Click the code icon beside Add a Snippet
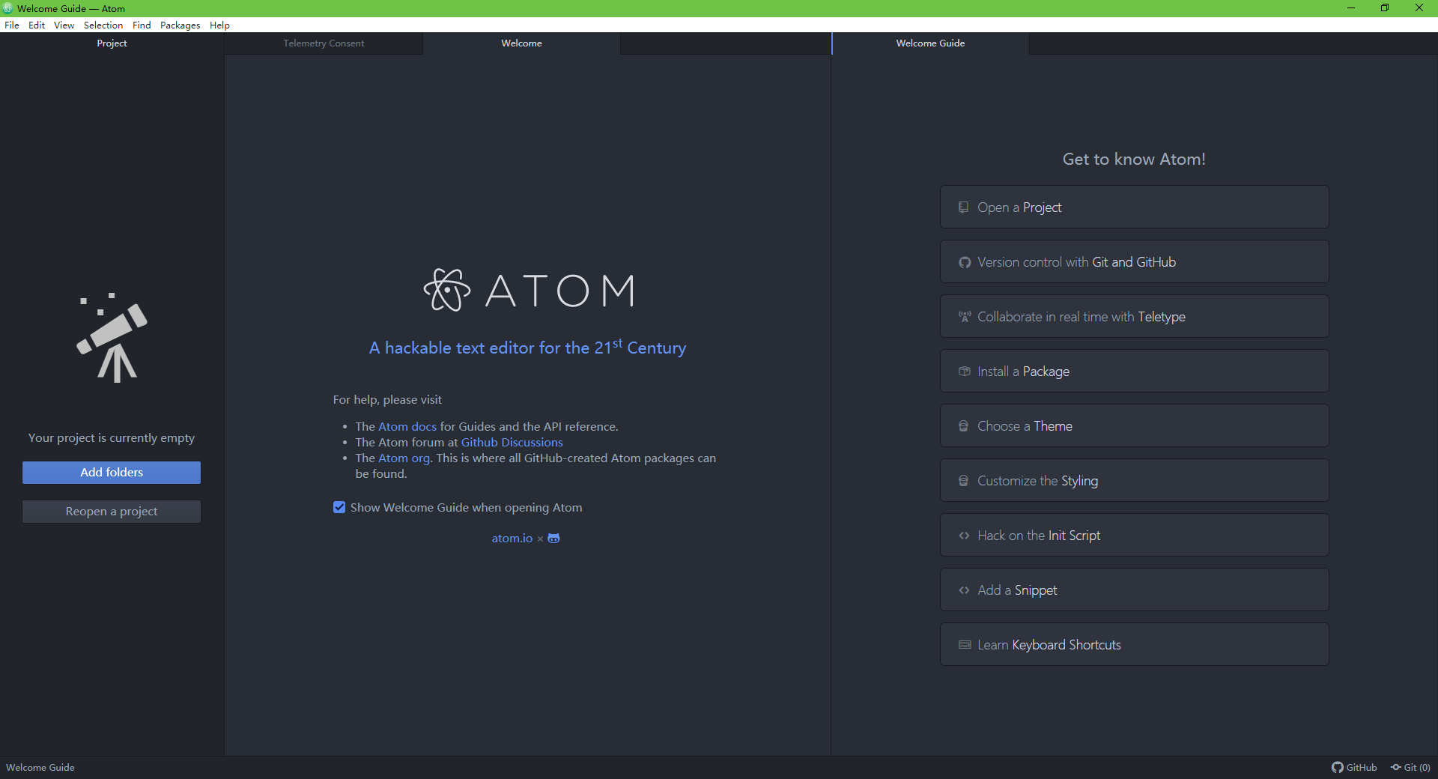 point(965,590)
